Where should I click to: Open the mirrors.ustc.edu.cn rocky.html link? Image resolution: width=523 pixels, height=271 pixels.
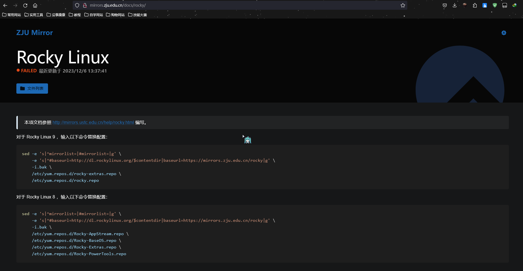click(x=93, y=122)
